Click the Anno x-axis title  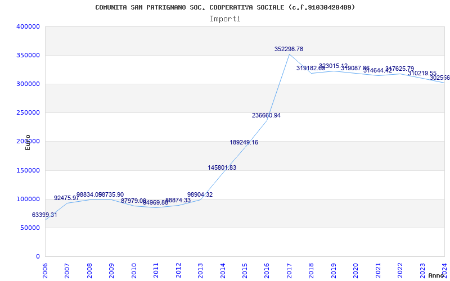[436, 275]
